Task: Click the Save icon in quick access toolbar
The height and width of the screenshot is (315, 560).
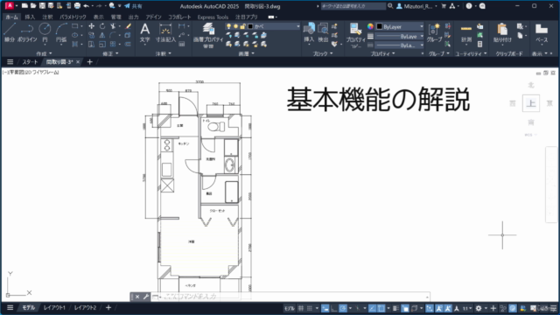Action: click(x=42, y=6)
